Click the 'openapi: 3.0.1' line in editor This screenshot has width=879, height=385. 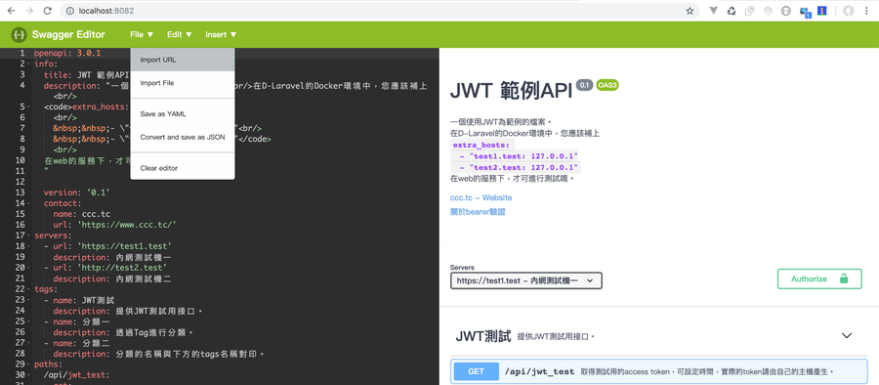pyautogui.click(x=67, y=54)
